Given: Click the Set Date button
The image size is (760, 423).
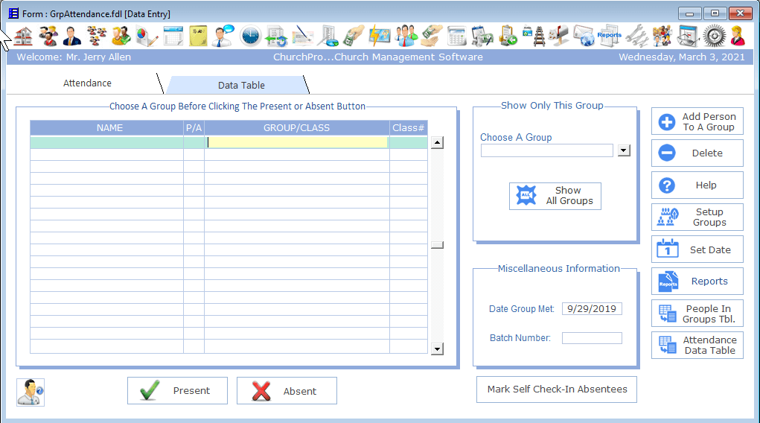Looking at the screenshot, I should click(697, 249).
